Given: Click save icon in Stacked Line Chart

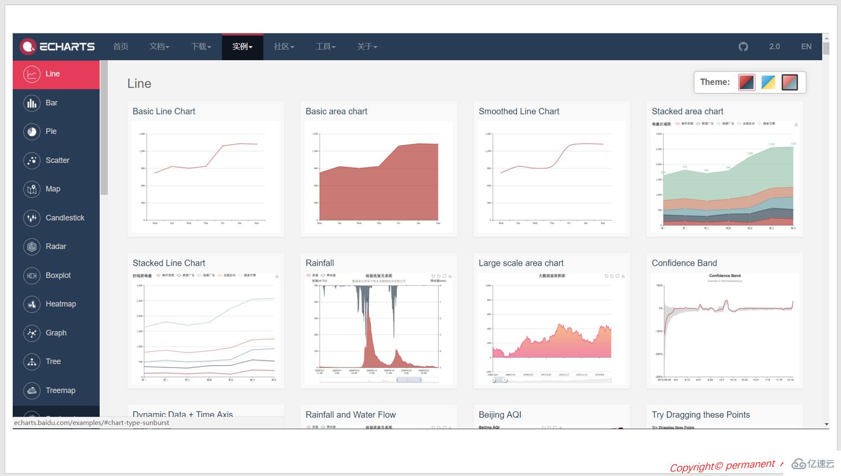Looking at the screenshot, I should point(277,276).
